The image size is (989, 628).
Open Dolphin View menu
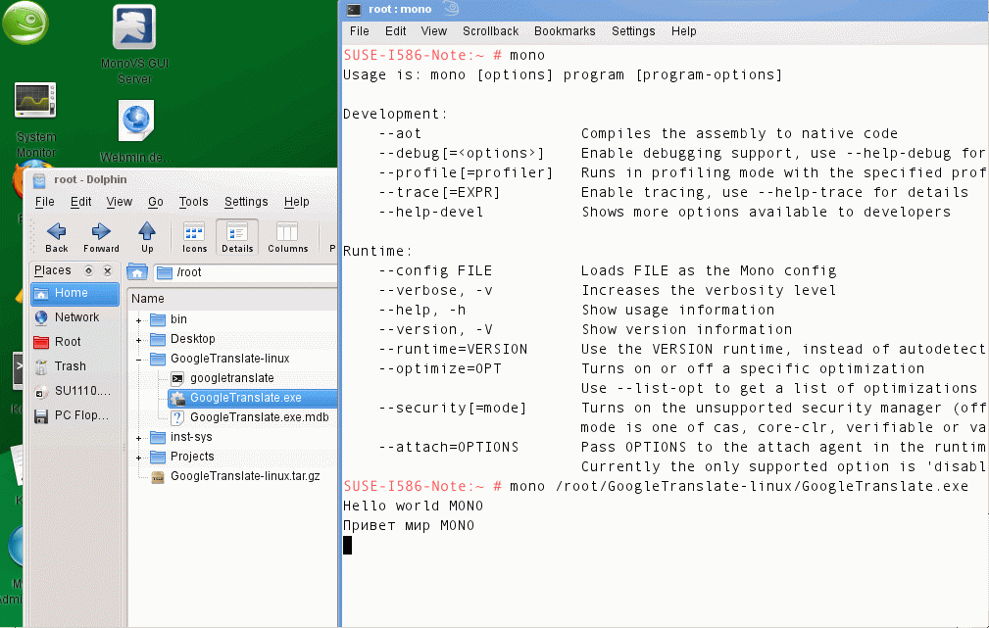120,202
